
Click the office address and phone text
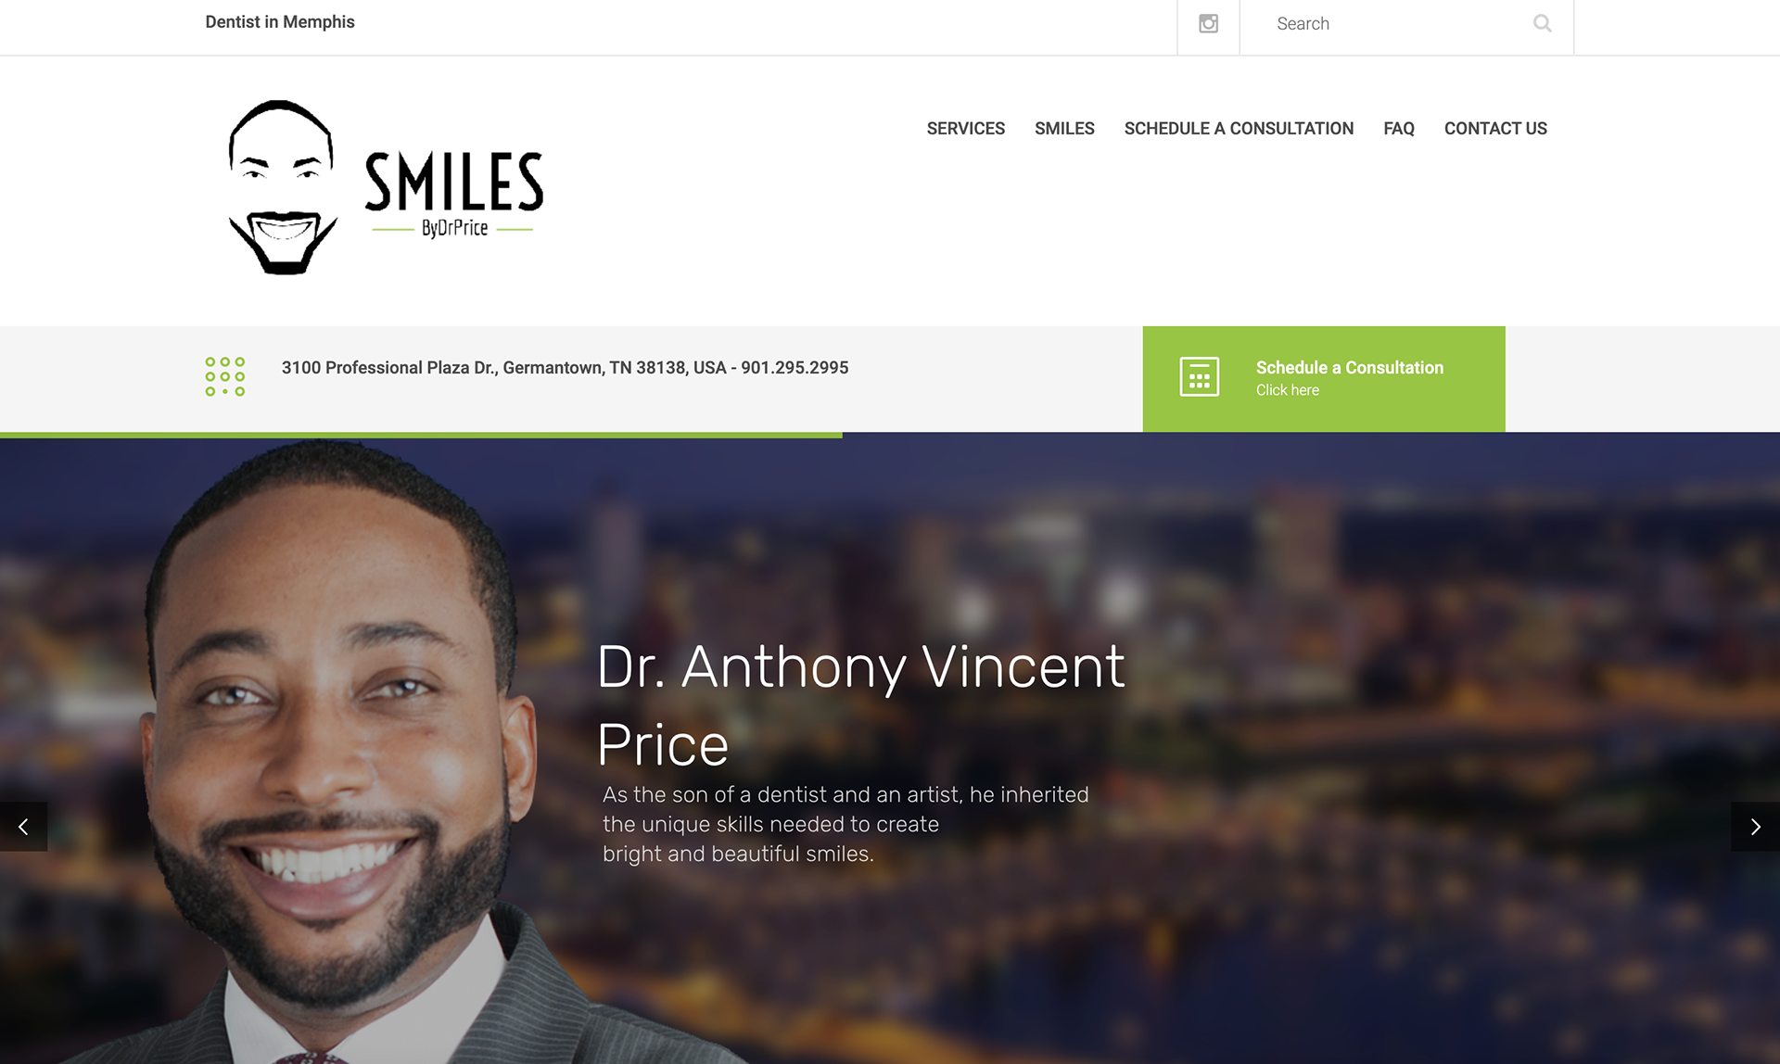click(565, 368)
